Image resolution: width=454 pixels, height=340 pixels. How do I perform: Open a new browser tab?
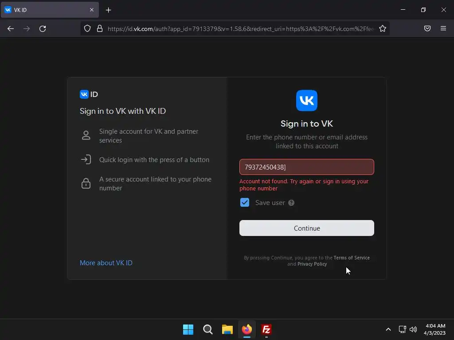pos(108,10)
